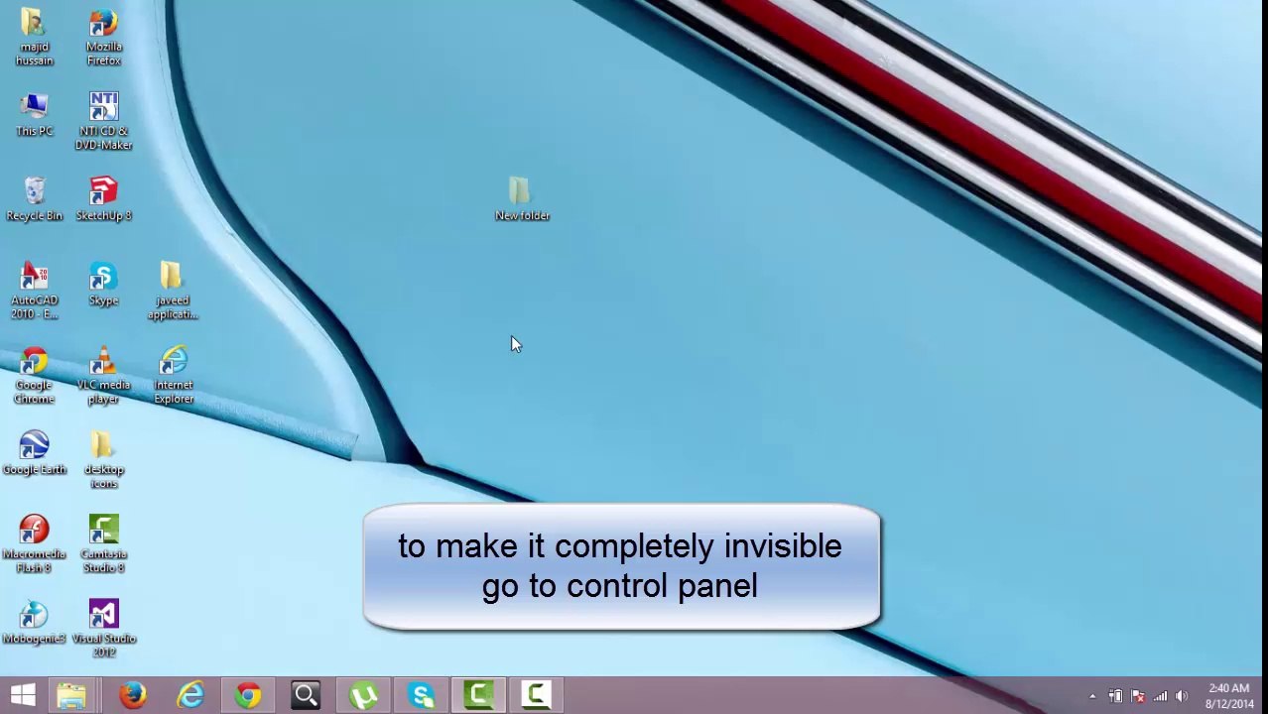Switch to white Camtasia recorder taskbar icon
Screen dimensions: 1268x714
(537, 695)
